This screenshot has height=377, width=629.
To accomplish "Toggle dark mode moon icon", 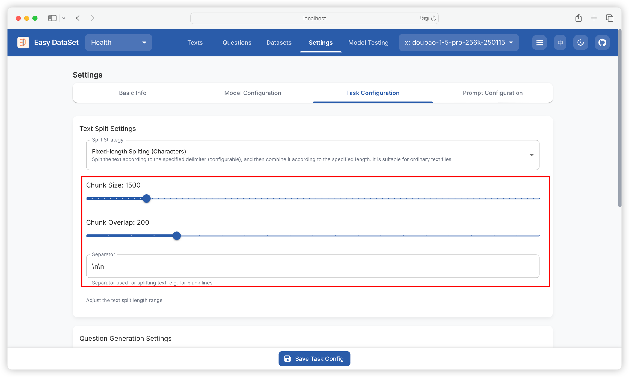I will tap(580, 42).
